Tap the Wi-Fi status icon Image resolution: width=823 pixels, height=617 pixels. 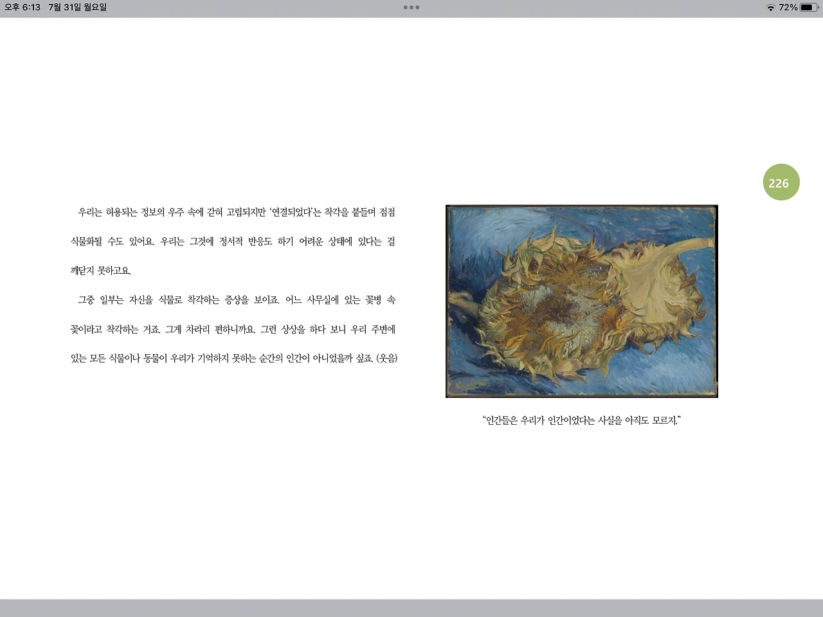tap(771, 8)
